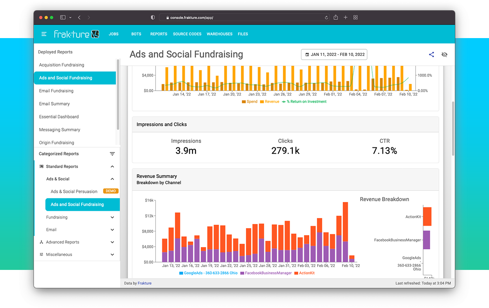489x308 pixels.
Task: Open the browser share icon
Action: point(336,17)
